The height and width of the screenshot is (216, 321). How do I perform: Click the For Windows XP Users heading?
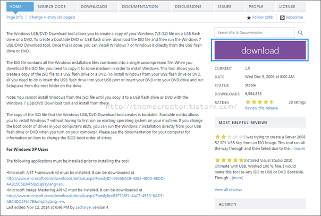(27, 149)
